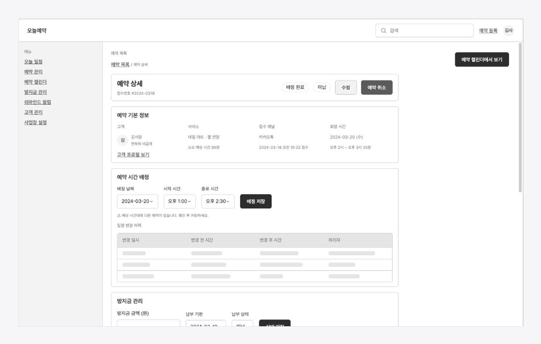Open 예약 캘린더 from the side menu
This screenshot has height=344, width=541.
tap(35, 82)
